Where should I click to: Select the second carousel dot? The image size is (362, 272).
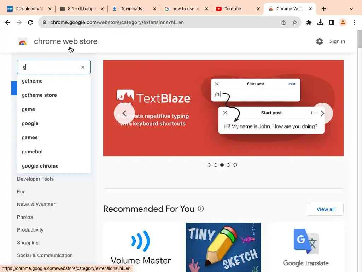coord(216,165)
